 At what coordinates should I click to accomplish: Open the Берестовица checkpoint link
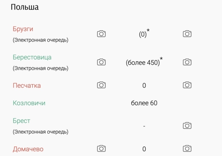32,57
